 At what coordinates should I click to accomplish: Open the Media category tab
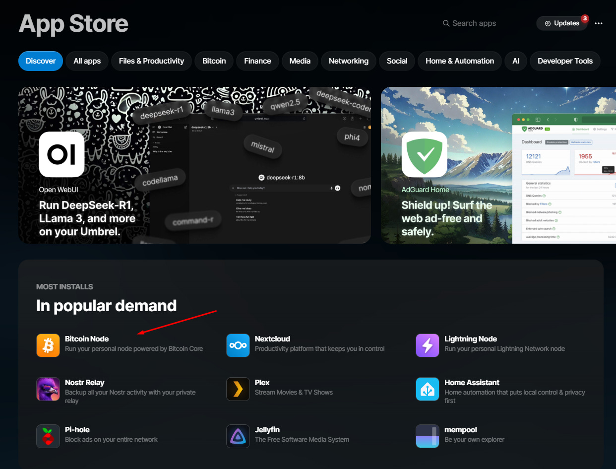tap(300, 61)
